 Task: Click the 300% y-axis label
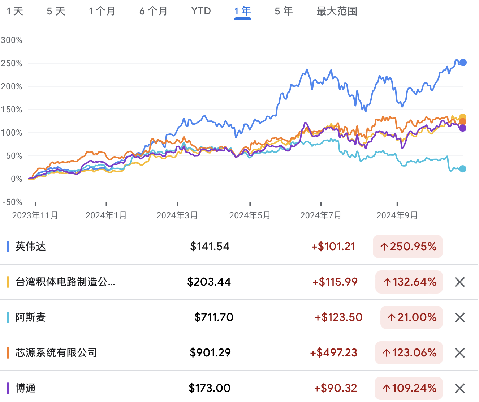pyautogui.click(x=12, y=40)
